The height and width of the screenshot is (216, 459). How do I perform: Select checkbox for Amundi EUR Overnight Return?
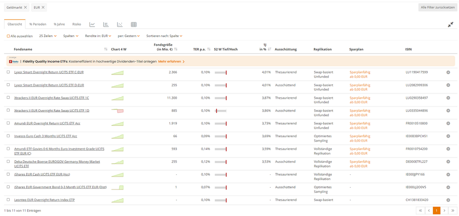coord(8,123)
